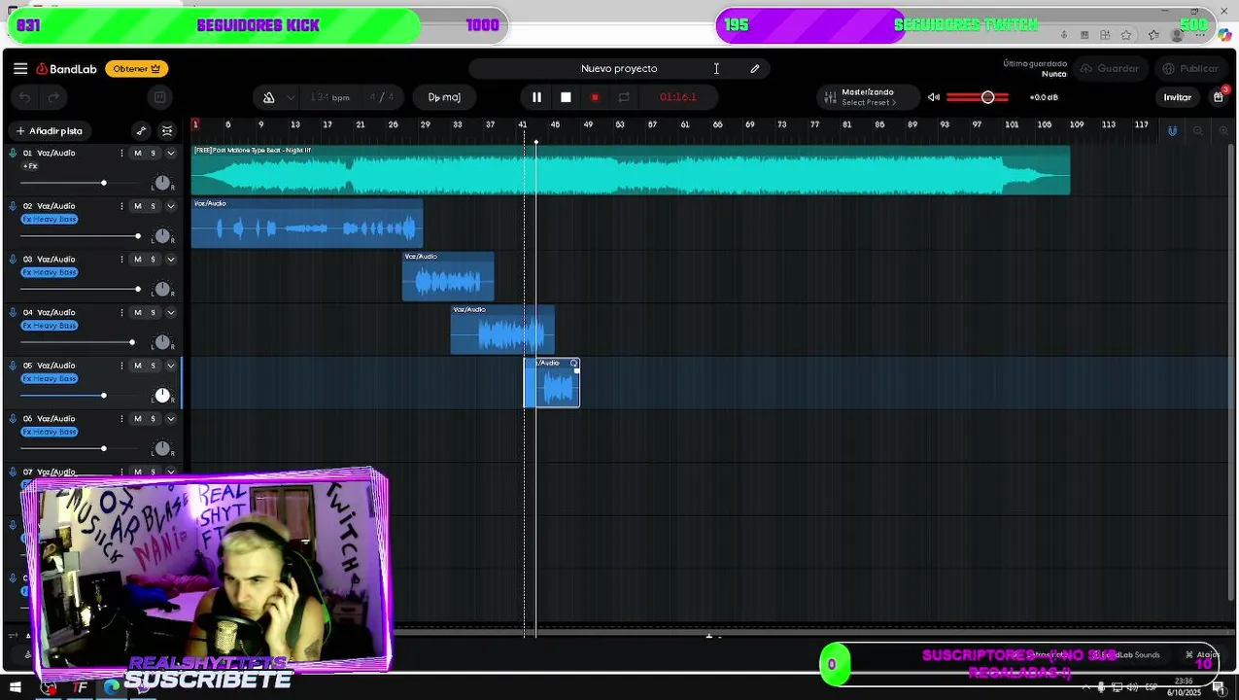Collapse all tracks with the track-size icon
This screenshot has width=1239, height=700.
coord(167,130)
